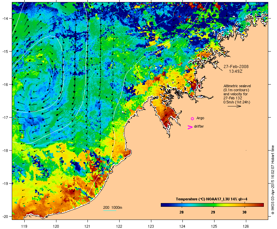
Task: Click the '27-Feb 13Z' legend line
Action: click(x=233, y=98)
